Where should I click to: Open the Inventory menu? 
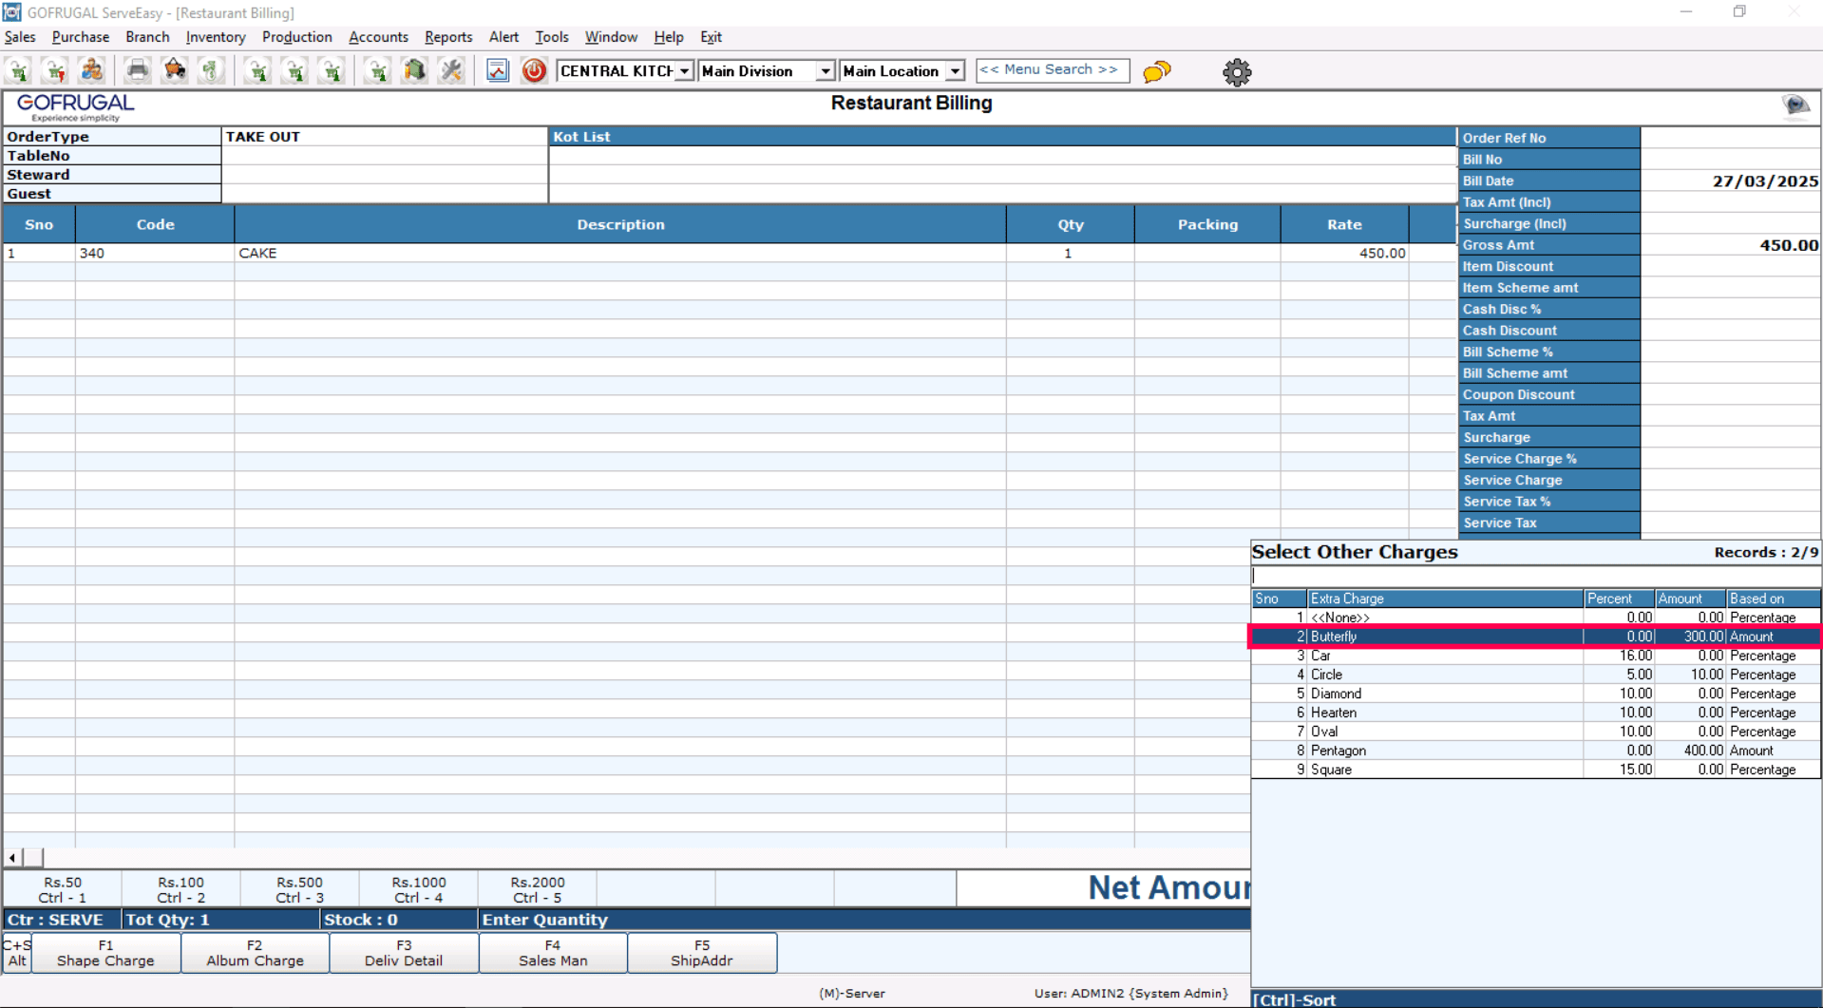(216, 37)
